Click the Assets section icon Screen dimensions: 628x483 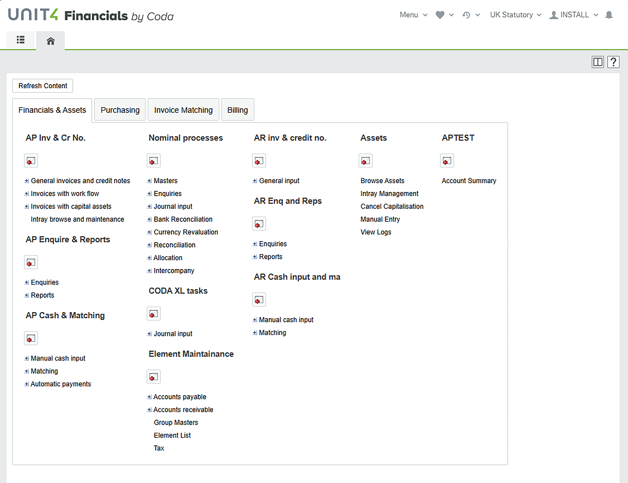coord(365,161)
